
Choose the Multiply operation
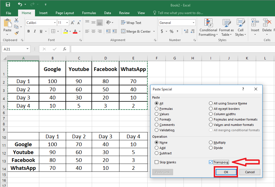211,142
